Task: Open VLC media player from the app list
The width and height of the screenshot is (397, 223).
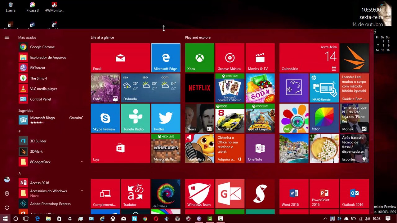Action: pos(51,89)
